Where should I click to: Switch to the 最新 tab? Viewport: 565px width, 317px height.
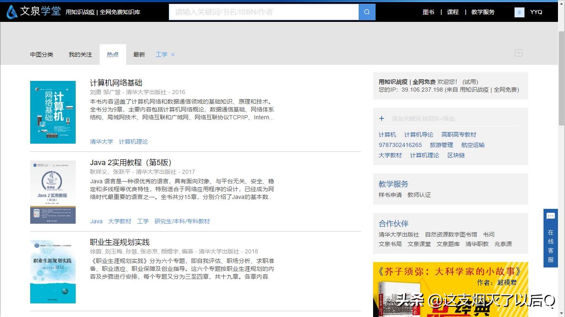139,54
